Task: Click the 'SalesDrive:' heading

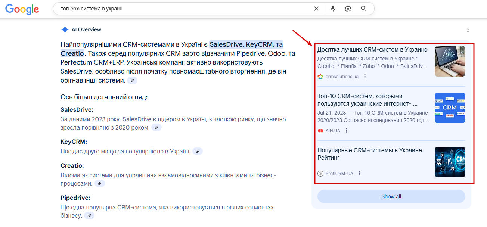Action: coord(77,110)
